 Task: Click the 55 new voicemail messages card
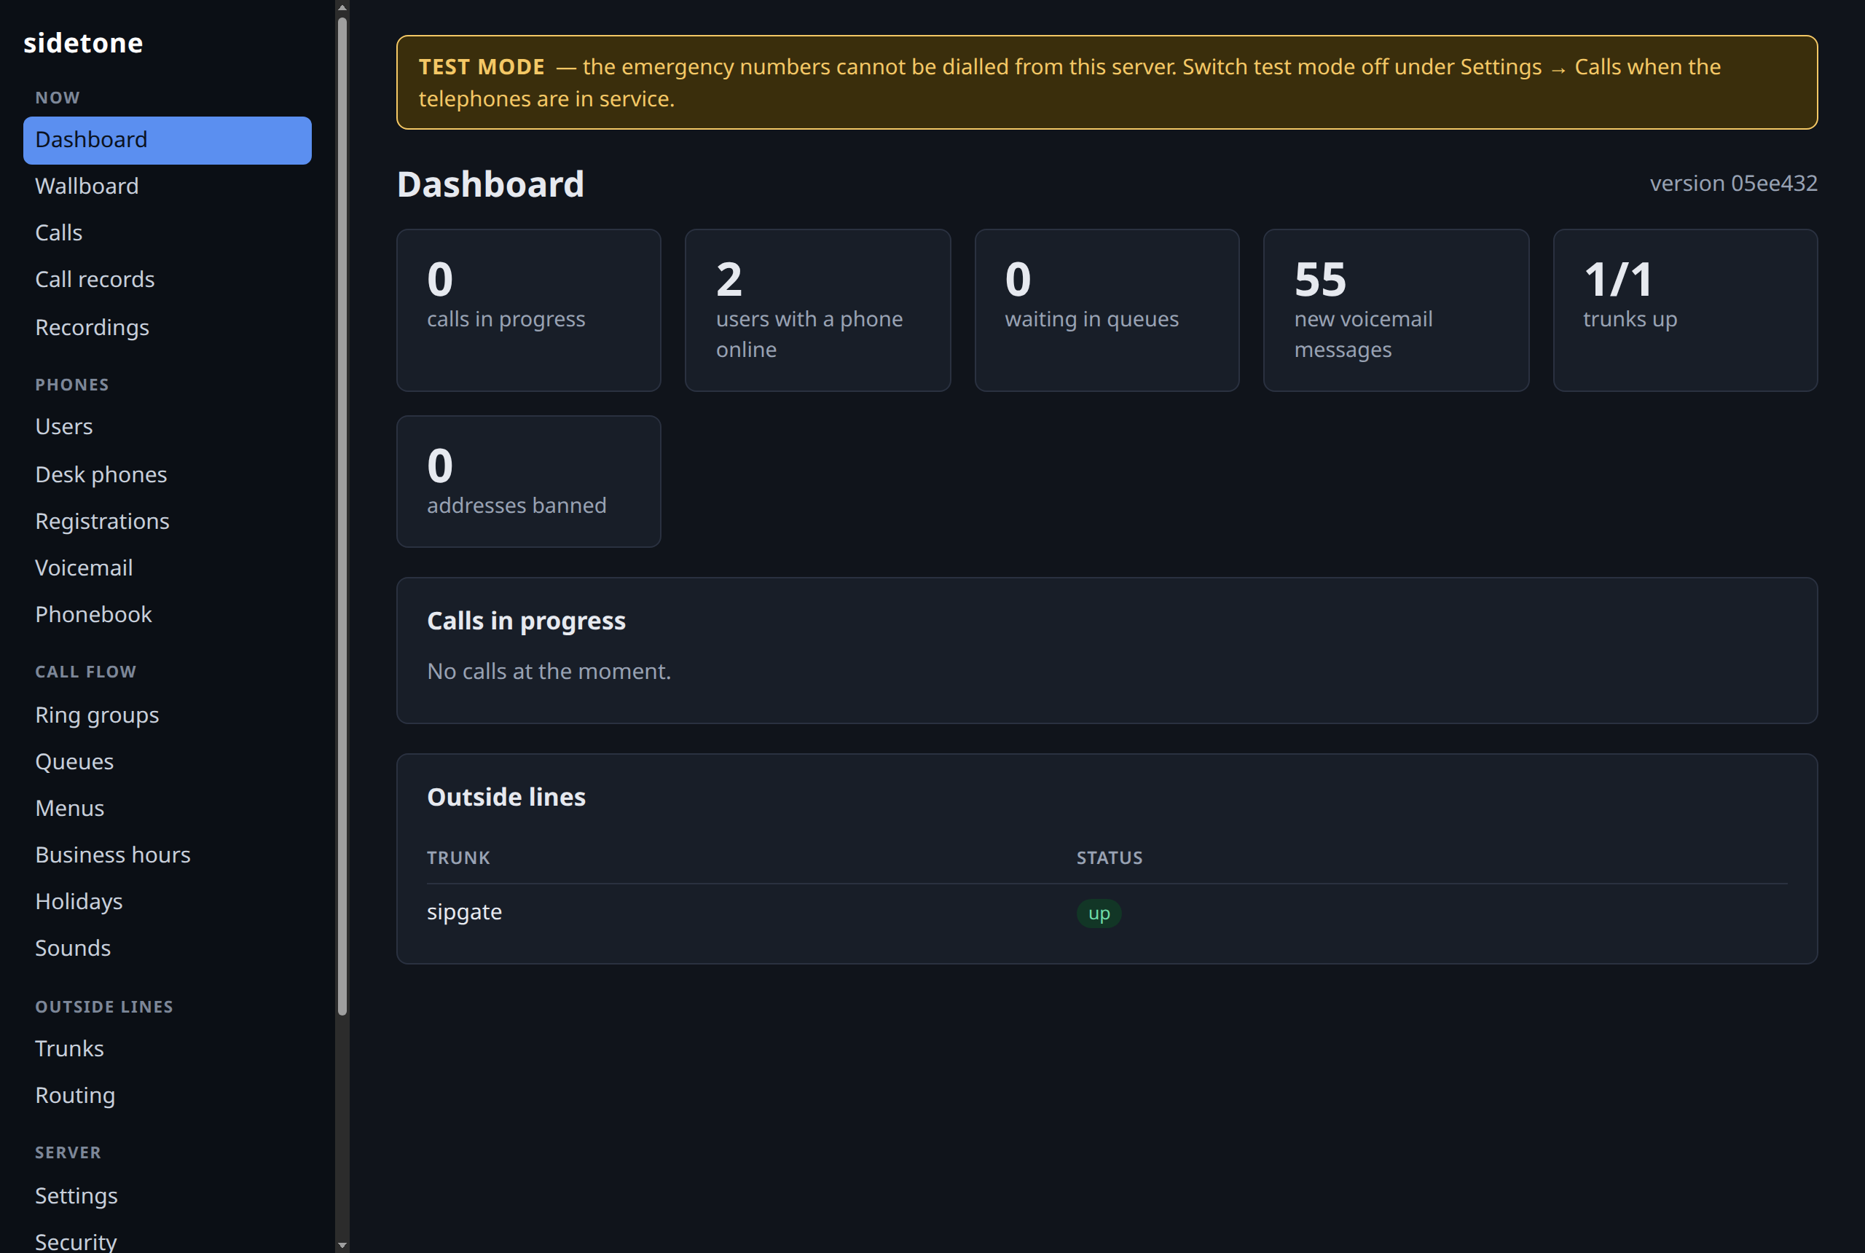(x=1396, y=310)
